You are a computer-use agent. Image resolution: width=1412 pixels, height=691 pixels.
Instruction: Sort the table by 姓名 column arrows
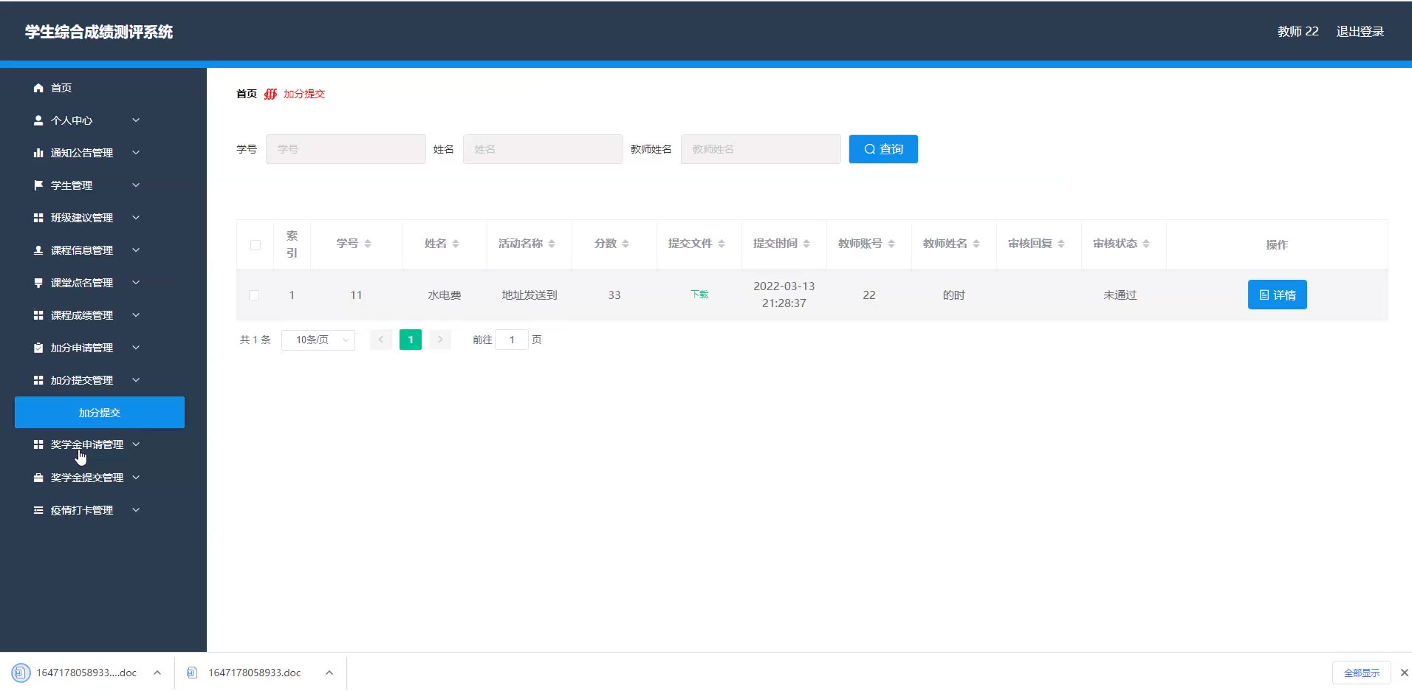[x=456, y=244]
